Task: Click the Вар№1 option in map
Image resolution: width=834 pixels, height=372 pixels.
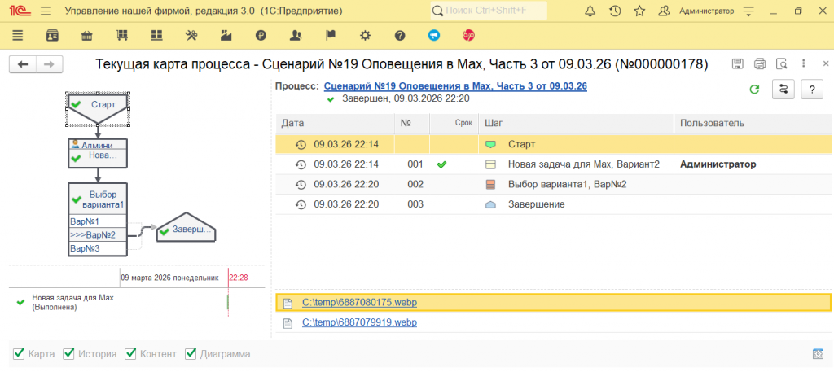Action: click(x=98, y=221)
